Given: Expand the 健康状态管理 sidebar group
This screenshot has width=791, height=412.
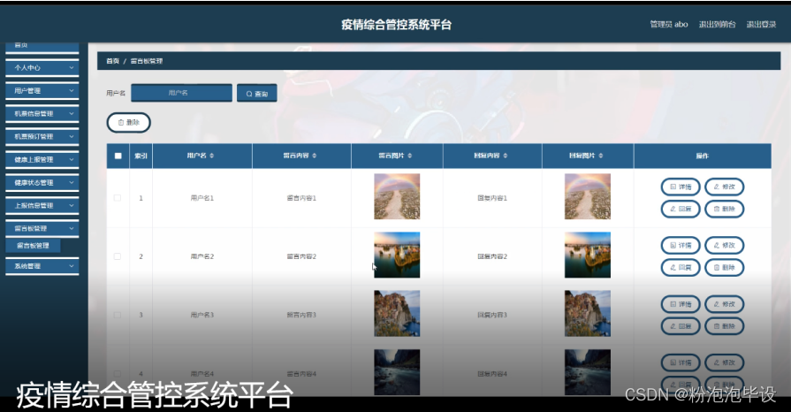Looking at the screenshot, I should click(x=71, y=182).
